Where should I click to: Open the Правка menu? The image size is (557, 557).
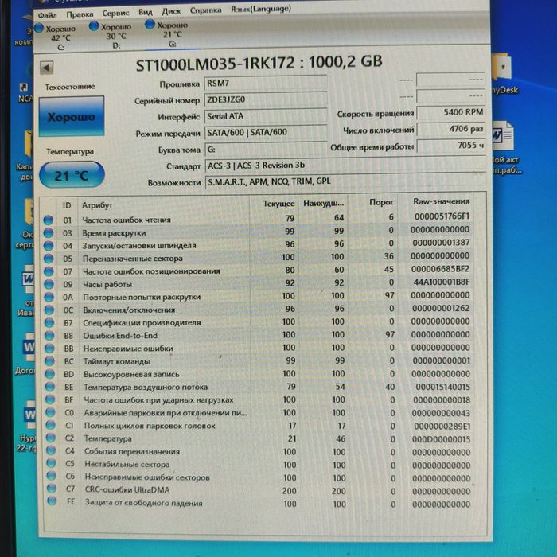click(80, 14)
